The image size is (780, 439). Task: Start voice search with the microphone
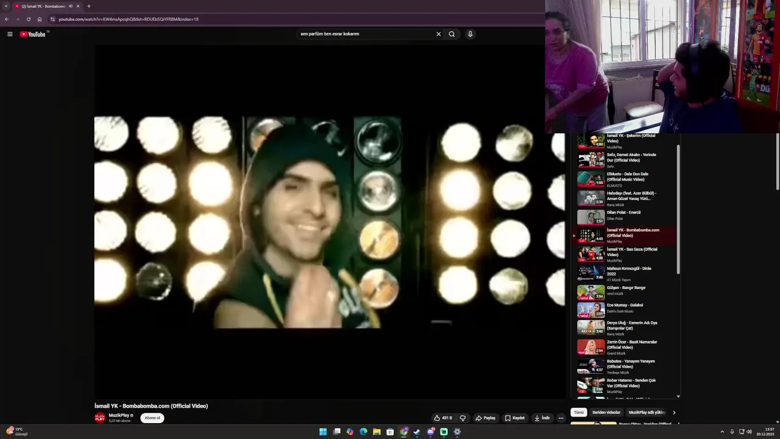(x=470, y=34)
